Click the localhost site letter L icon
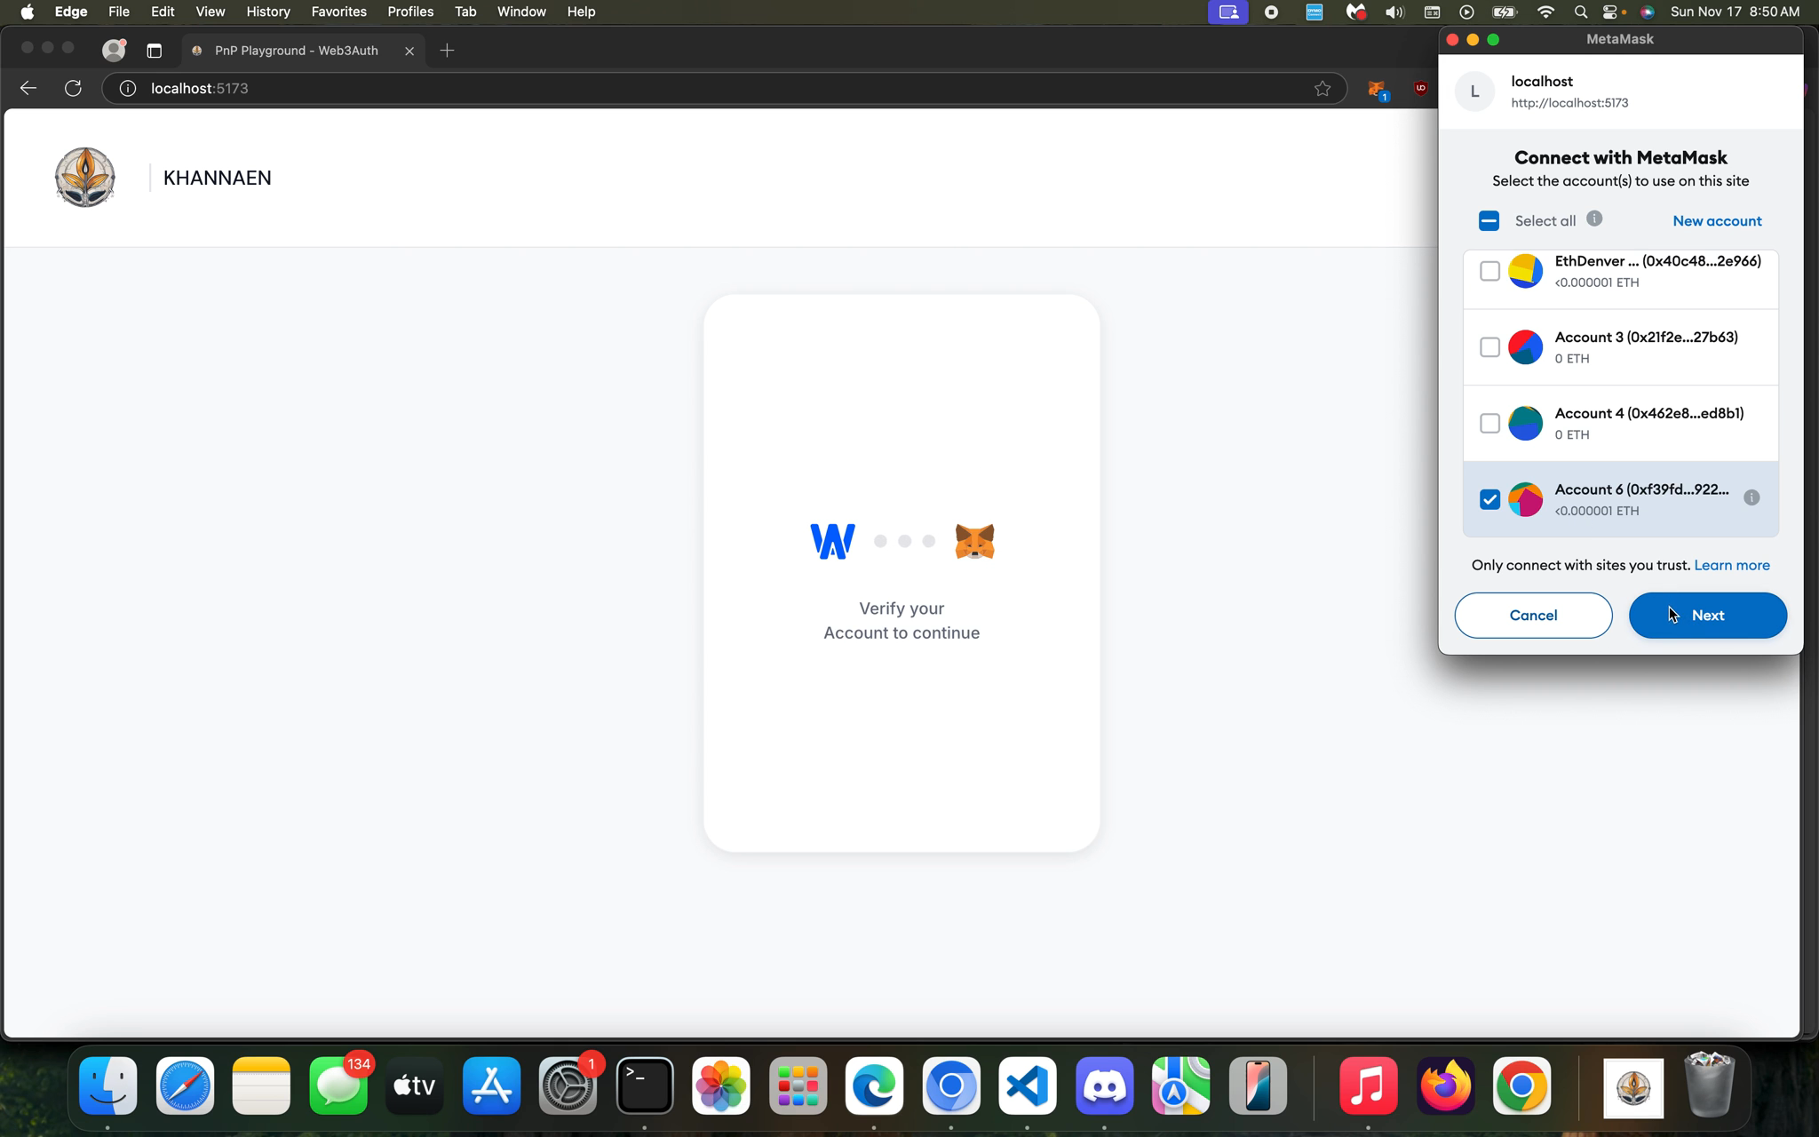 [1474, 91]
